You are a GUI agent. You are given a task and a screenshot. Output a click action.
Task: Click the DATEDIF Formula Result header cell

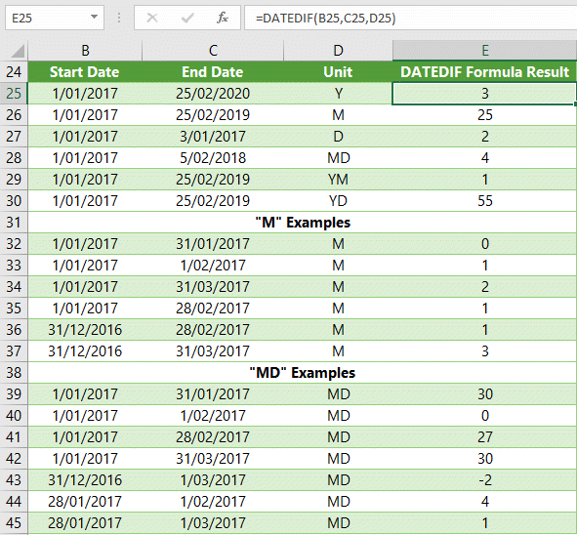click(x=484, y=71)
